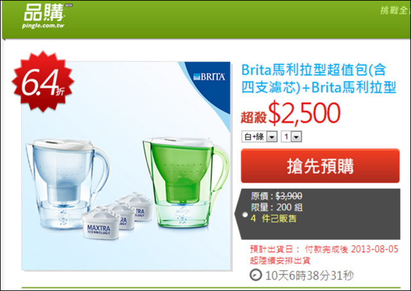Click the 4 件已販售 sold count
Screen dimensions: 411x291
[x=274, y=218]
